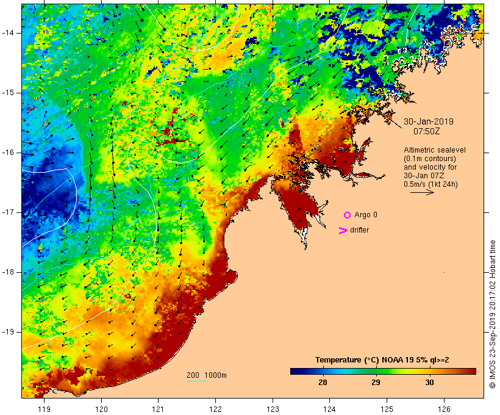This screenshot has width=500, height=415.
Task: Click the -19 latitude axis label
Action: pos(8,332)
